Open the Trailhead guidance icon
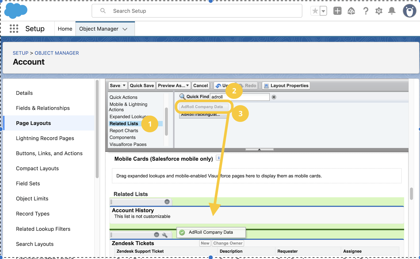The height and width of the screenshot is (259, 420). [351, 11]
